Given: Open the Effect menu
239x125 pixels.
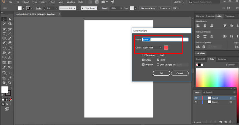Looking at the screenshot, I should click(x=52, y=2).
